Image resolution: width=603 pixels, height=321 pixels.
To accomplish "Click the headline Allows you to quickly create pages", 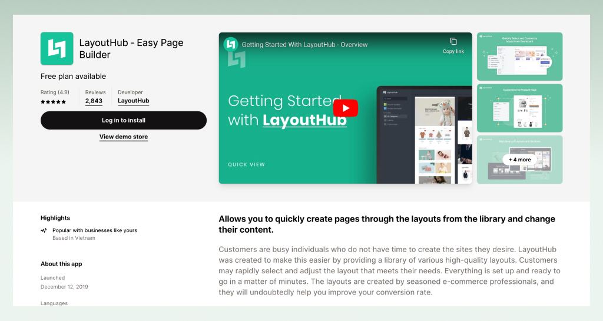I will pos(387,224).
